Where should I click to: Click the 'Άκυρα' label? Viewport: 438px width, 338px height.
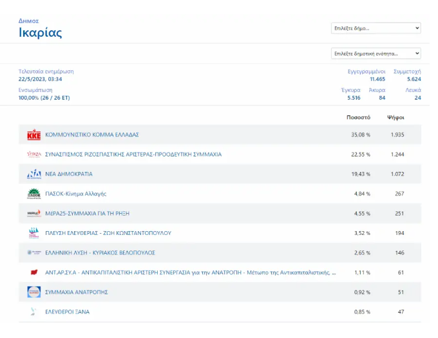377,90
